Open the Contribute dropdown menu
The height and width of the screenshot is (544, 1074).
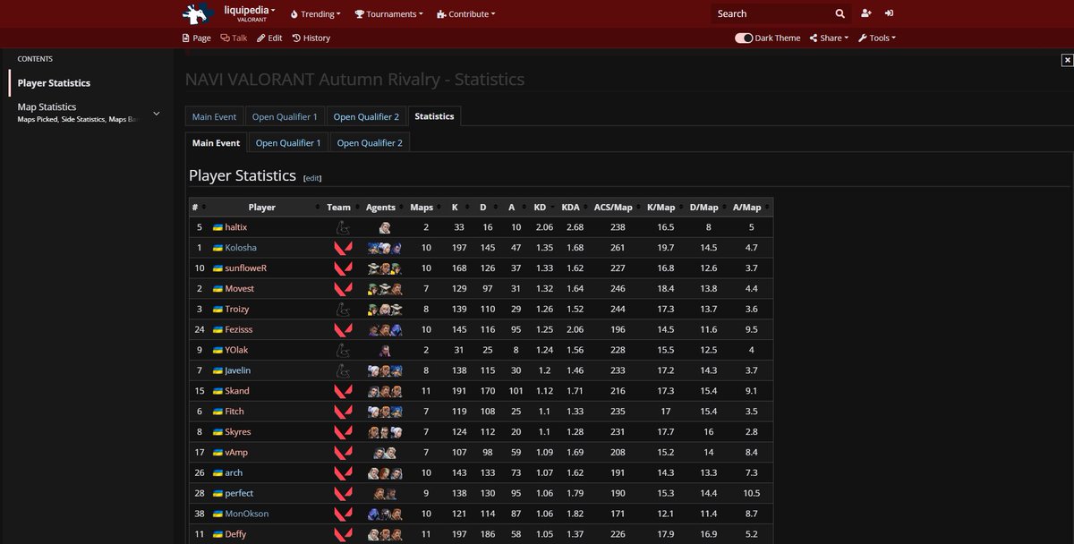pyautogui.click(x=465, y=14)
